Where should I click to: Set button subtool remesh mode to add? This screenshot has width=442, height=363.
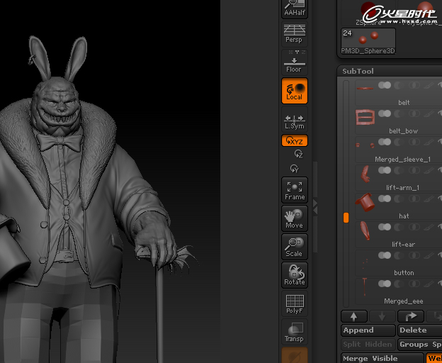(385, 255)
